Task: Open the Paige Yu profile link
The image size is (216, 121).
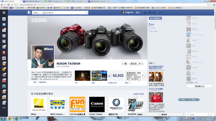Action: click(128, 12)
